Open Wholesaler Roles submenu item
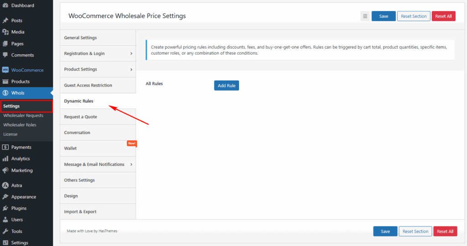Image resolution: width=467 pixels, height=246 pixels. (x=20, y=125)
